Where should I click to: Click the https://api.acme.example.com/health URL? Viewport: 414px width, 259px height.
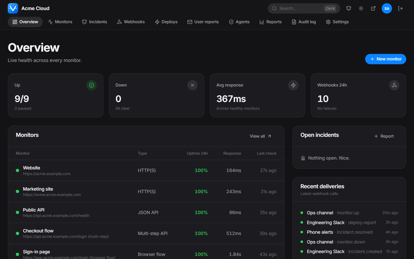56,216
